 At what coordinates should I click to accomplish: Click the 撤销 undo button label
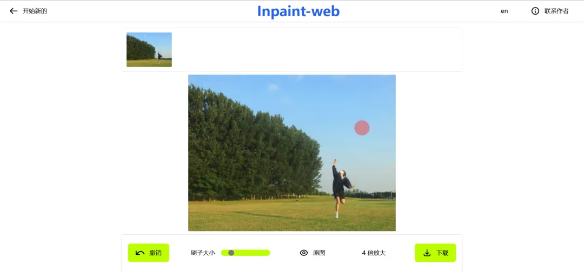155,253
